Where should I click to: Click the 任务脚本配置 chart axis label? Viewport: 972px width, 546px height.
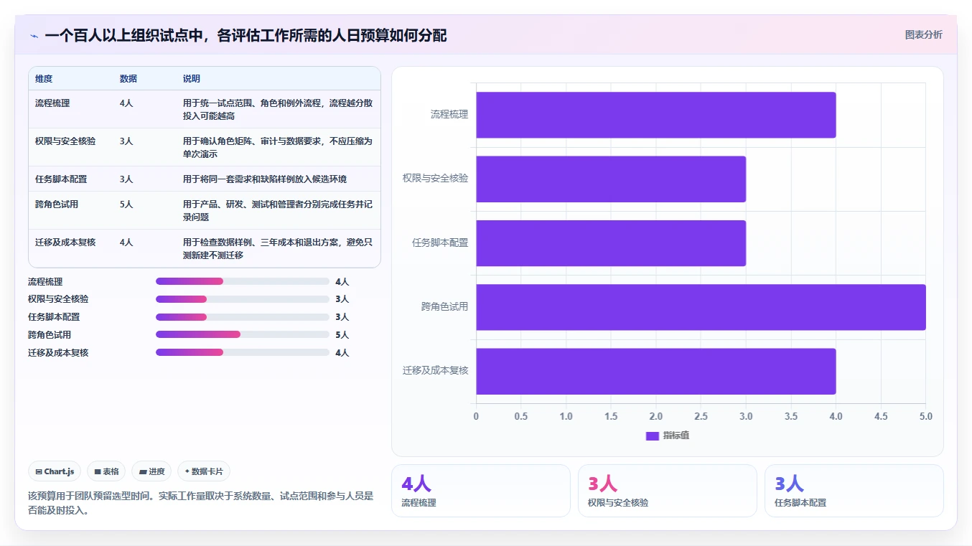(x=440, y=243)
